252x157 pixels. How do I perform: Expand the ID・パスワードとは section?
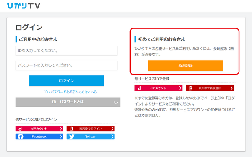coord(68,102)
